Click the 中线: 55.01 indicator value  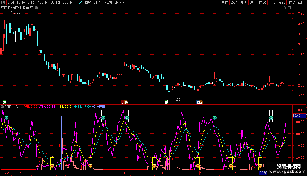pos(65,107)
